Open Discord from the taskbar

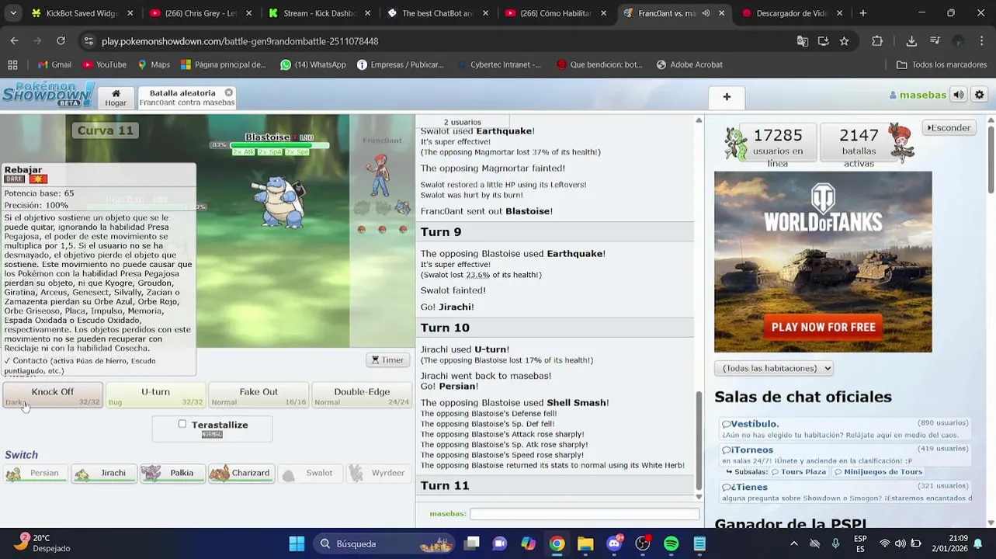pyautogui.click(x=614, y=543)
